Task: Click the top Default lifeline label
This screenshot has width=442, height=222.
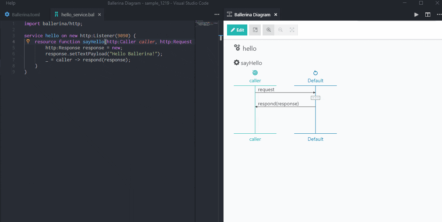Action: point(316,81)
